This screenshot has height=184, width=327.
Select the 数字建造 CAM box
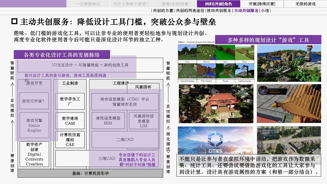click(x=70, y=121)
